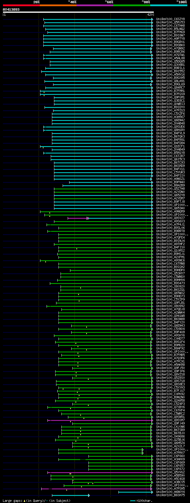
Task: Click the UniRef100_O80920 label
Action: pyautogui.click(x=170, y=287)
